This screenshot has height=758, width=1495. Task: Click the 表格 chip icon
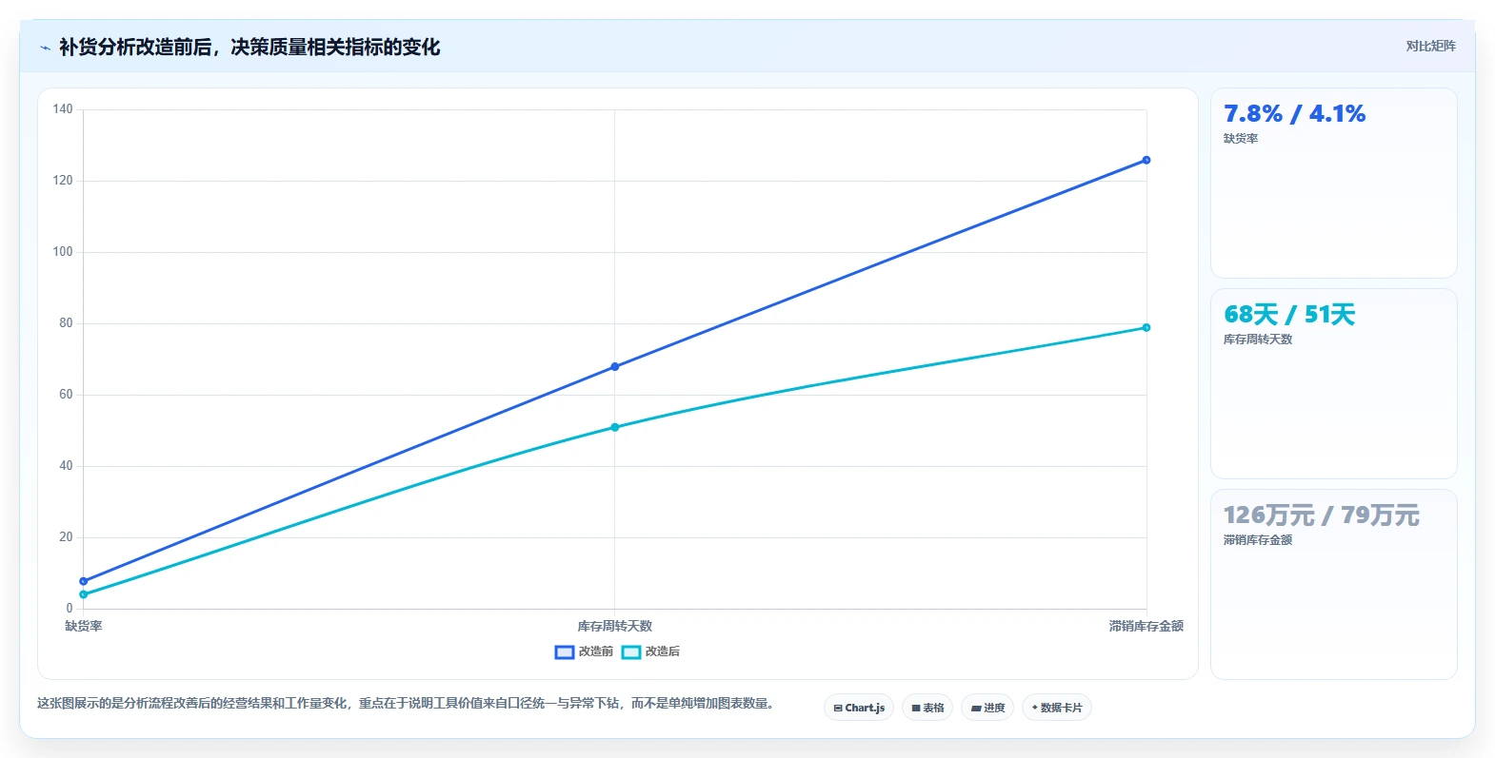point(916,708)
